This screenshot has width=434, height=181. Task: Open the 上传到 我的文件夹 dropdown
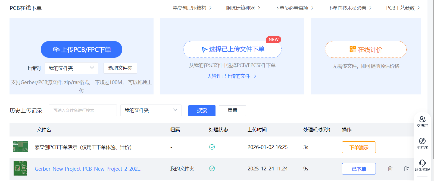[71, 68]
